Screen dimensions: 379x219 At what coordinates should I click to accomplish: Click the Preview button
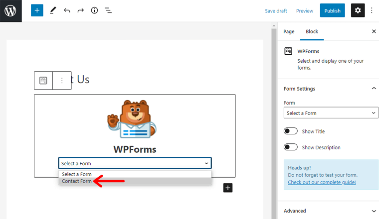305,11
